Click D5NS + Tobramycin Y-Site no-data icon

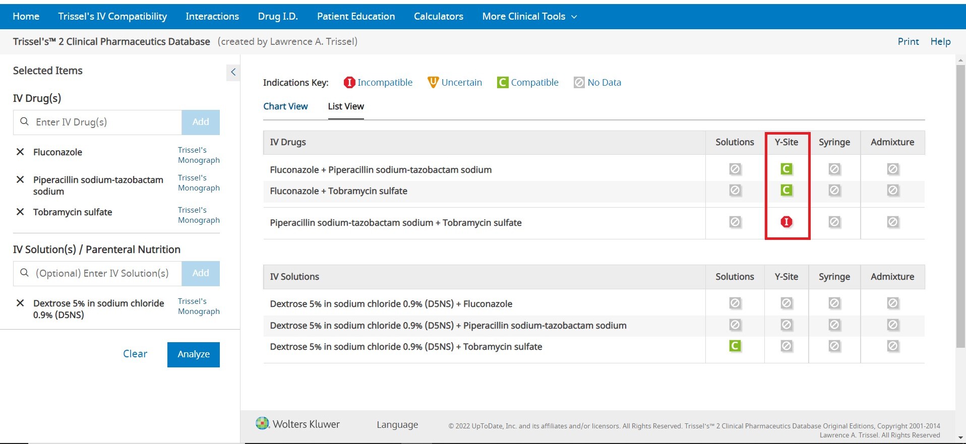pyautogui.click(x=786, y=346)
